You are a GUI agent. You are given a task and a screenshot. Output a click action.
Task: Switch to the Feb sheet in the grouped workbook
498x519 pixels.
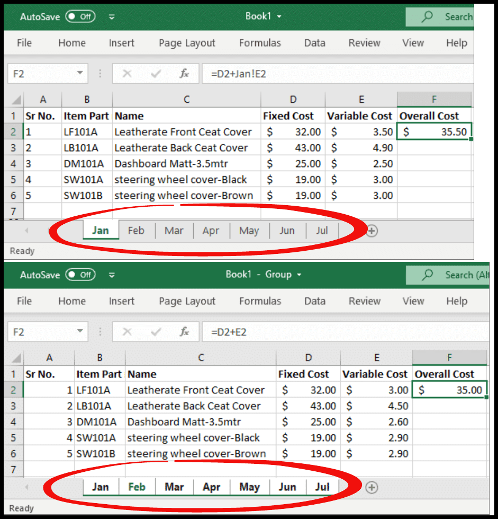137,487
